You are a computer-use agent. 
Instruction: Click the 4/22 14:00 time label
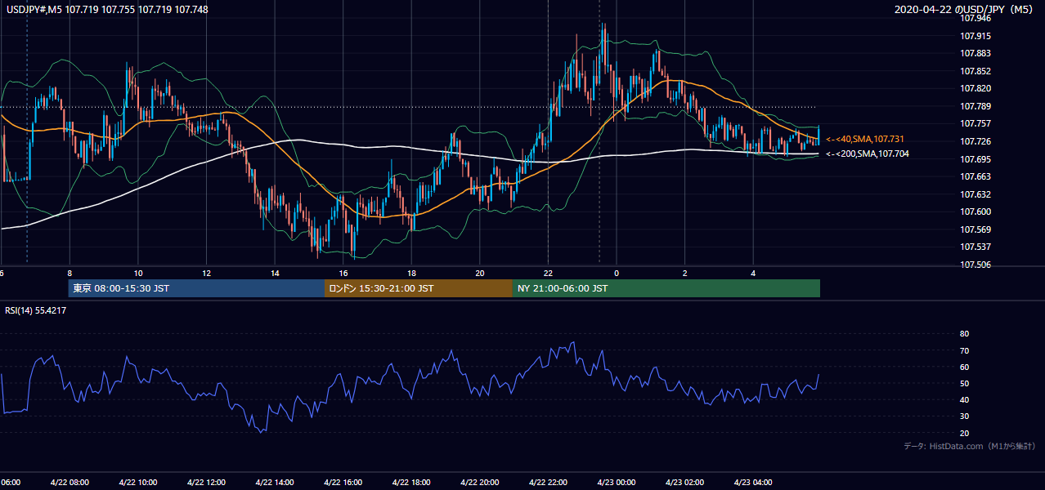tap(275, 483)
